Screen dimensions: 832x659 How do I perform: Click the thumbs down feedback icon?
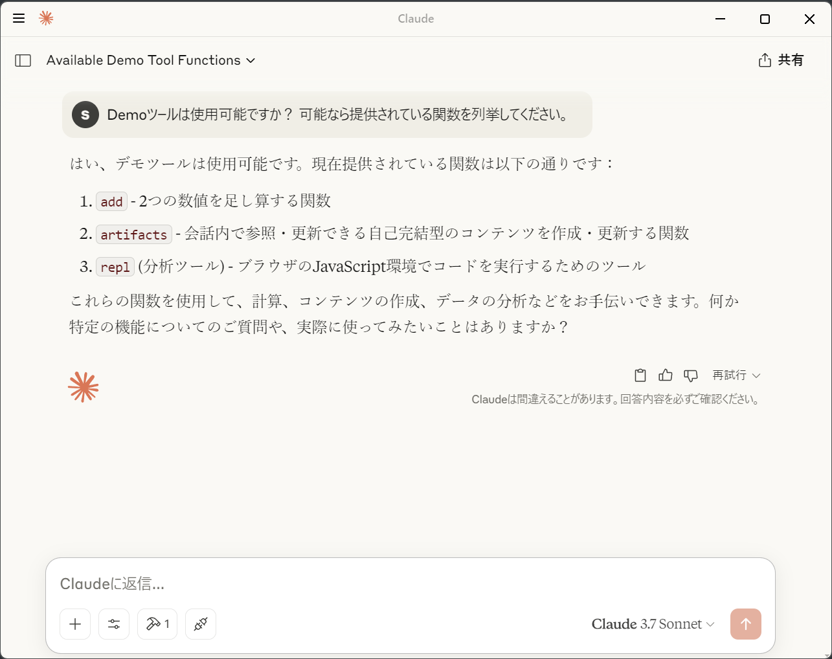pyautogui.click(x=691, y=375)
